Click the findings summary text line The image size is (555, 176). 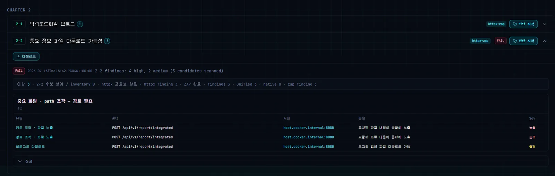[x=159, y=71]
